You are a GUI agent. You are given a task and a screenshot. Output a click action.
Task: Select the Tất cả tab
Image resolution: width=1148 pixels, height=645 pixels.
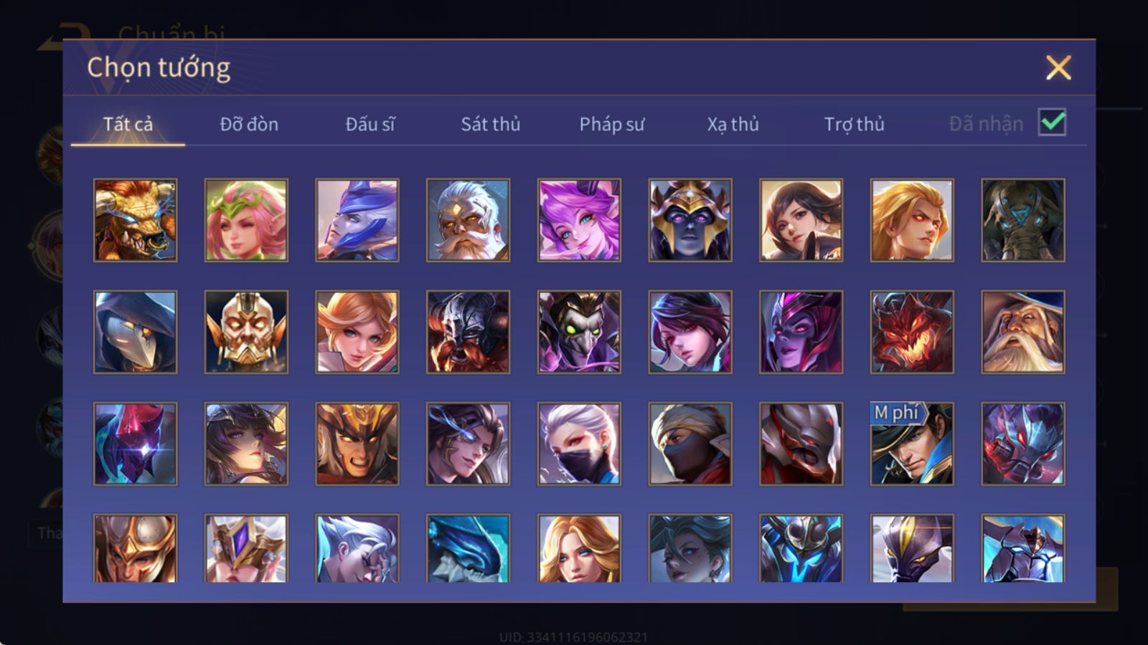point(128,124)
